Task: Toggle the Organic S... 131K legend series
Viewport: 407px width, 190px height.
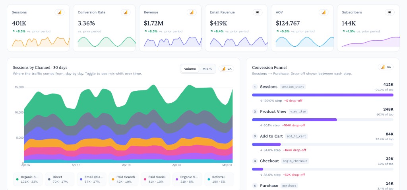Action: 27,179
